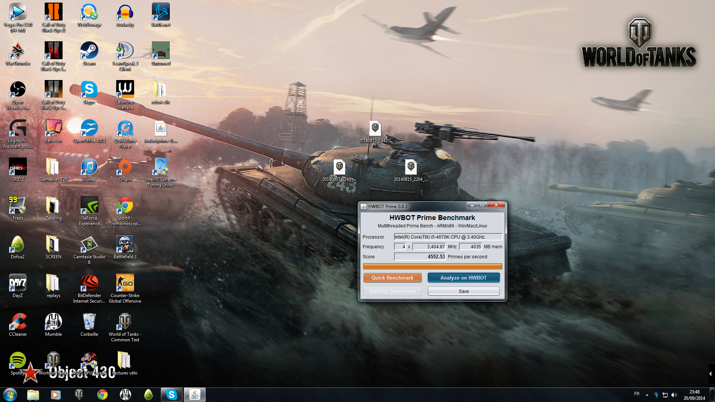The image size is (715, 402).
Task: Click the MB mem field 4035
Action: pyautogui.click(x=471, y=246)
